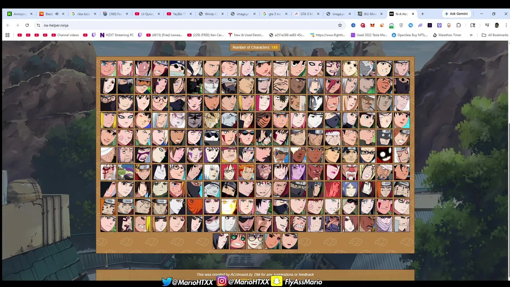Image resolution: width=510 pixels, height=287 pixels.
Task: Select kid Obito wearing orange goggles
Action: (x=143, y=86)
